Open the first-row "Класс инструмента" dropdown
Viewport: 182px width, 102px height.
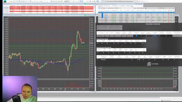pos(103,26)
